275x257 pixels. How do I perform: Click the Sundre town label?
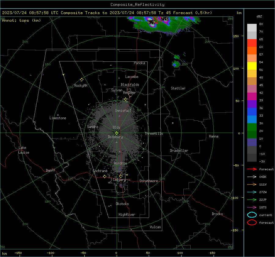[93, 127]
